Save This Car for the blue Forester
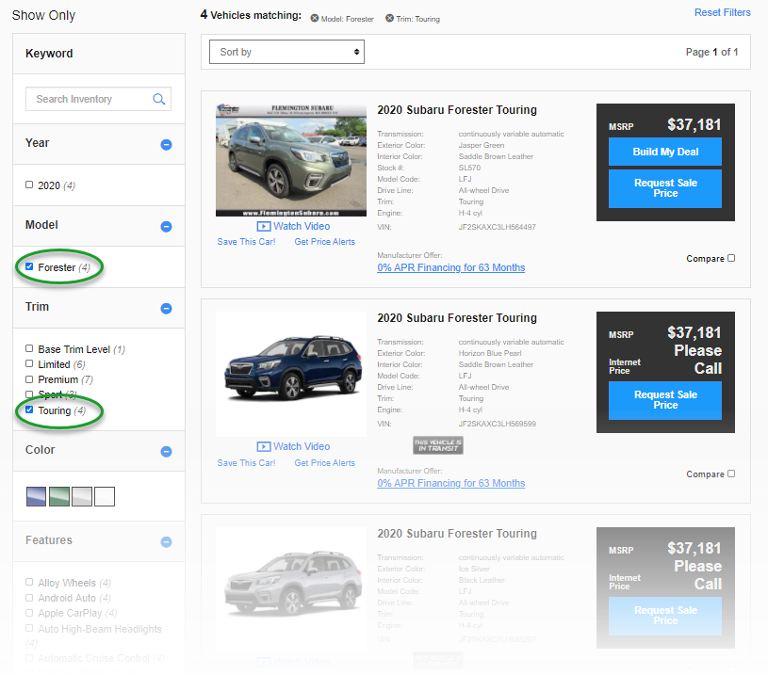This screenshot has height=675, width=768. tap(246, 463)
